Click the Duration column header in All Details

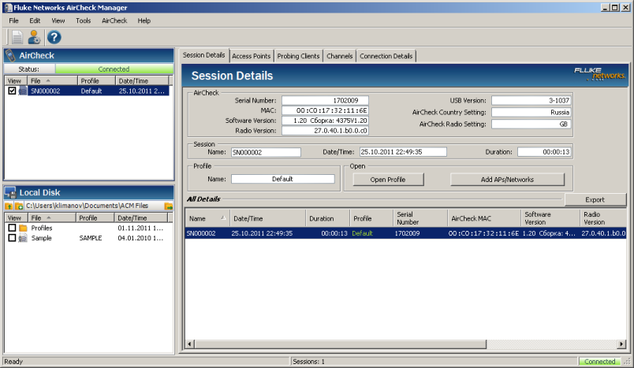click(x=327, y=218)
